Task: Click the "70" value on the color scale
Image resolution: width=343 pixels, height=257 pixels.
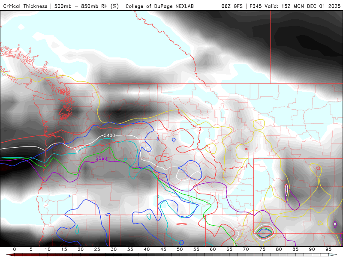Action: [246, 249]
